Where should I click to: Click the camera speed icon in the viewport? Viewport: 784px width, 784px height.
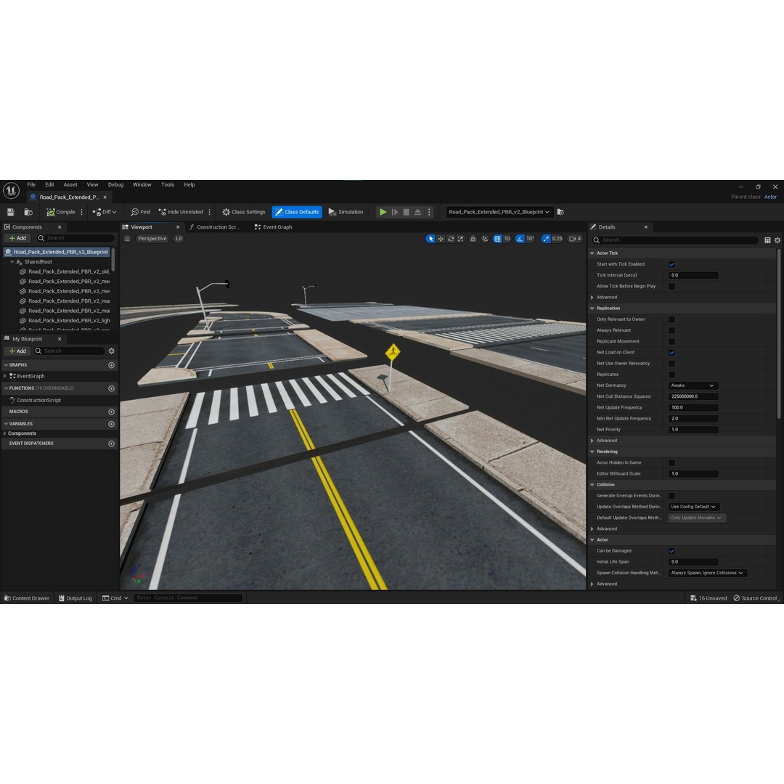click(571, 238)
